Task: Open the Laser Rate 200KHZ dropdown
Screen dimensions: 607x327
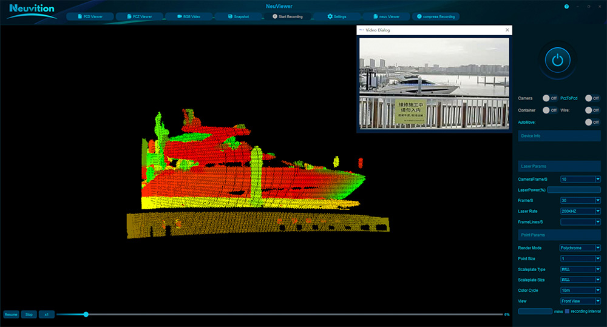Action: (x=580, y=211)
